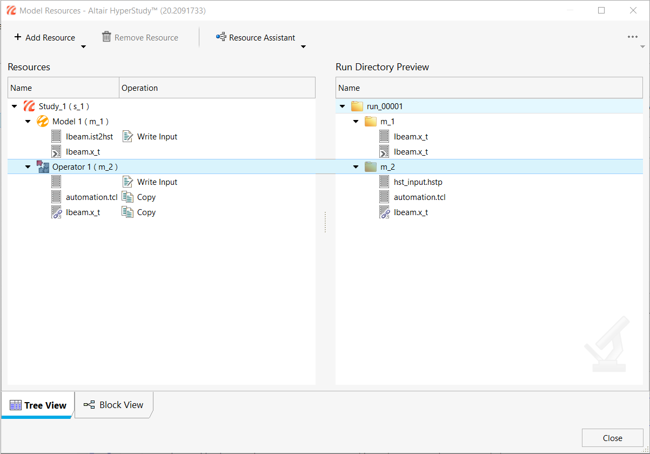This screenshot has width=650, height=454.
Task: Collapse the m_1 folder in preview
Action: point(356,122)
